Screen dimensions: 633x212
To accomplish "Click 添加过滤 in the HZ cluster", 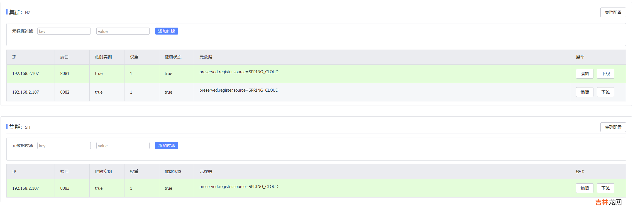I will pyautogui.click(x=167, y=31).
